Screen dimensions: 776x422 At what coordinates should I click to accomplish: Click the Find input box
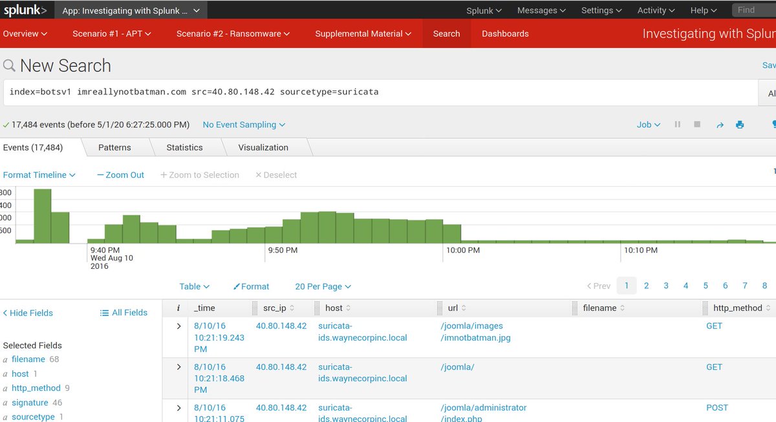pyautogui.click(x=754, y=10)
